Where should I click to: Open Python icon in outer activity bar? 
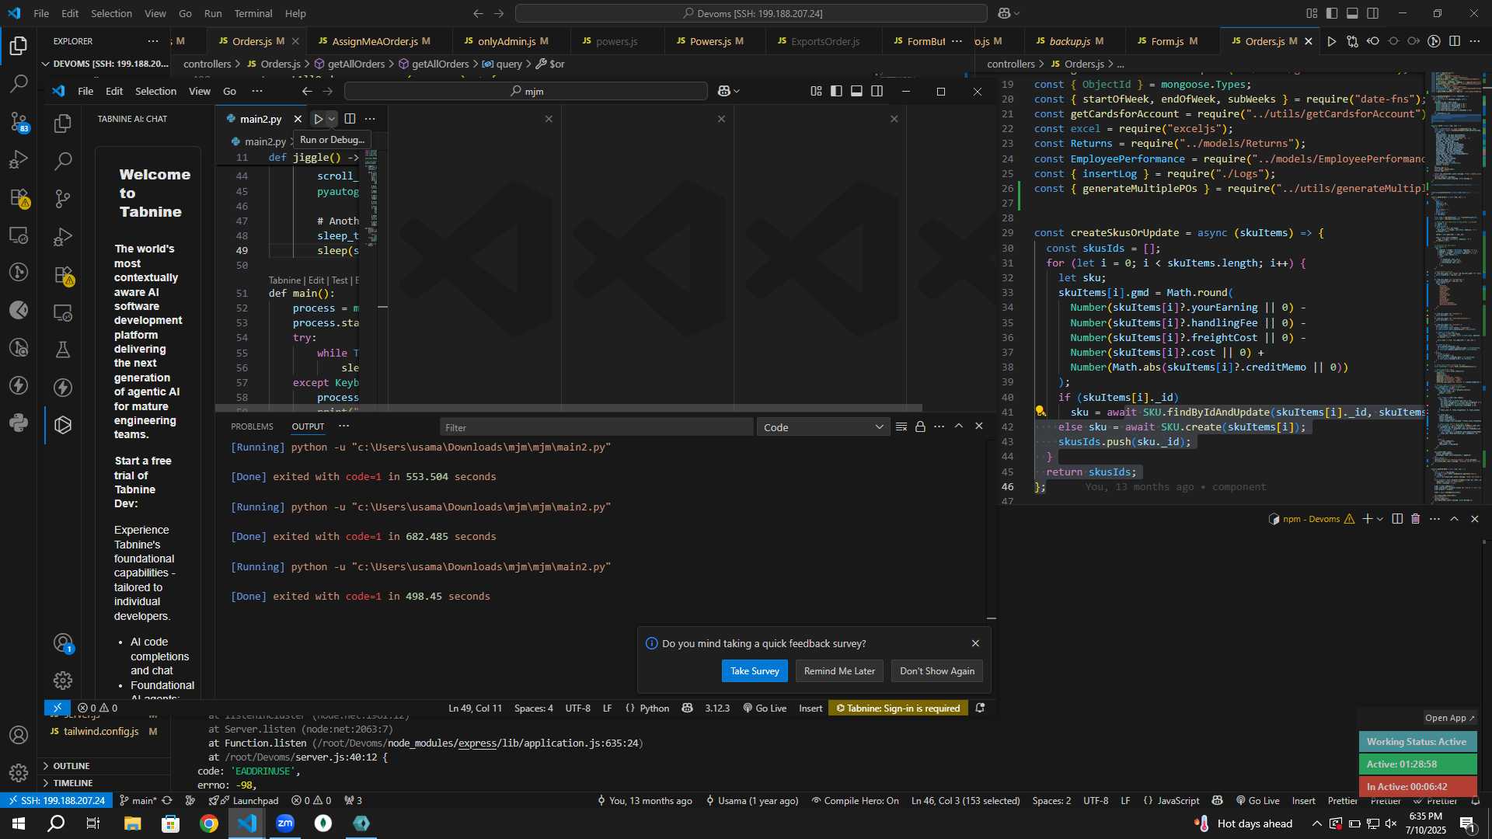19,423
